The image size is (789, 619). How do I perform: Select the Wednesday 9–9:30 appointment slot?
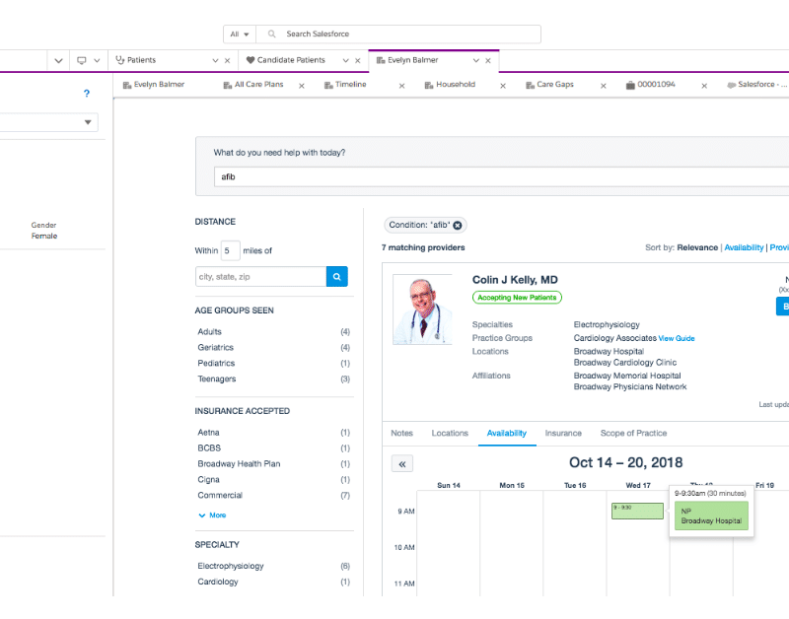637,511
